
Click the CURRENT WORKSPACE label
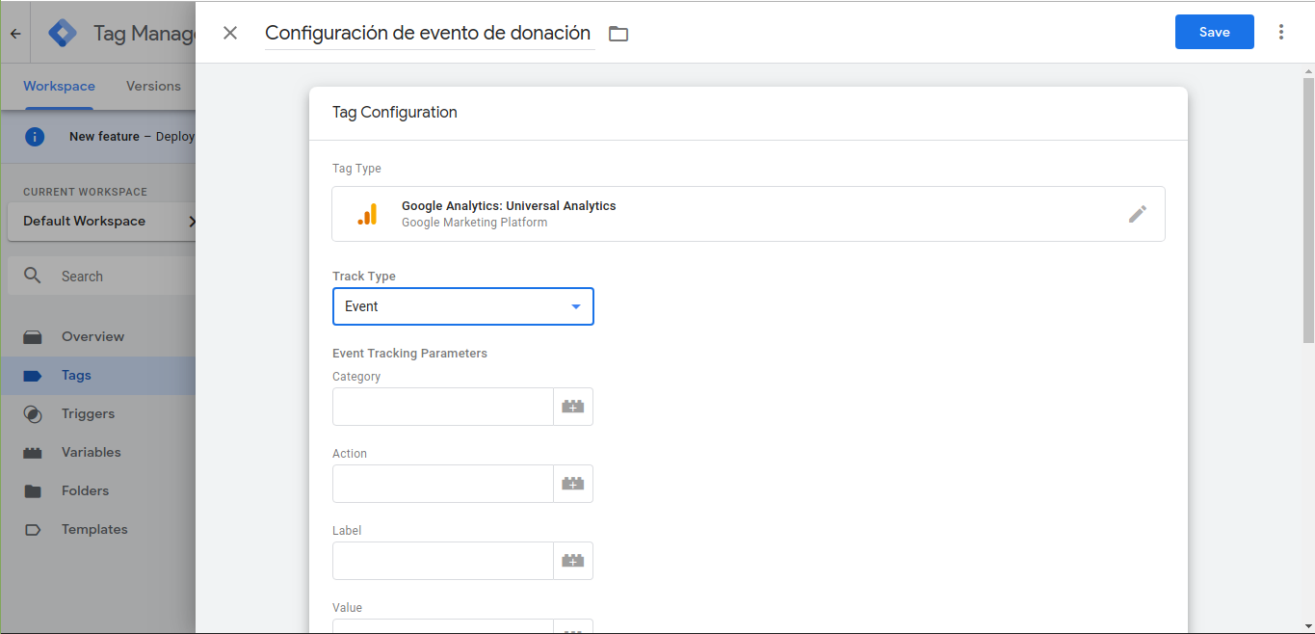point(85,192)
